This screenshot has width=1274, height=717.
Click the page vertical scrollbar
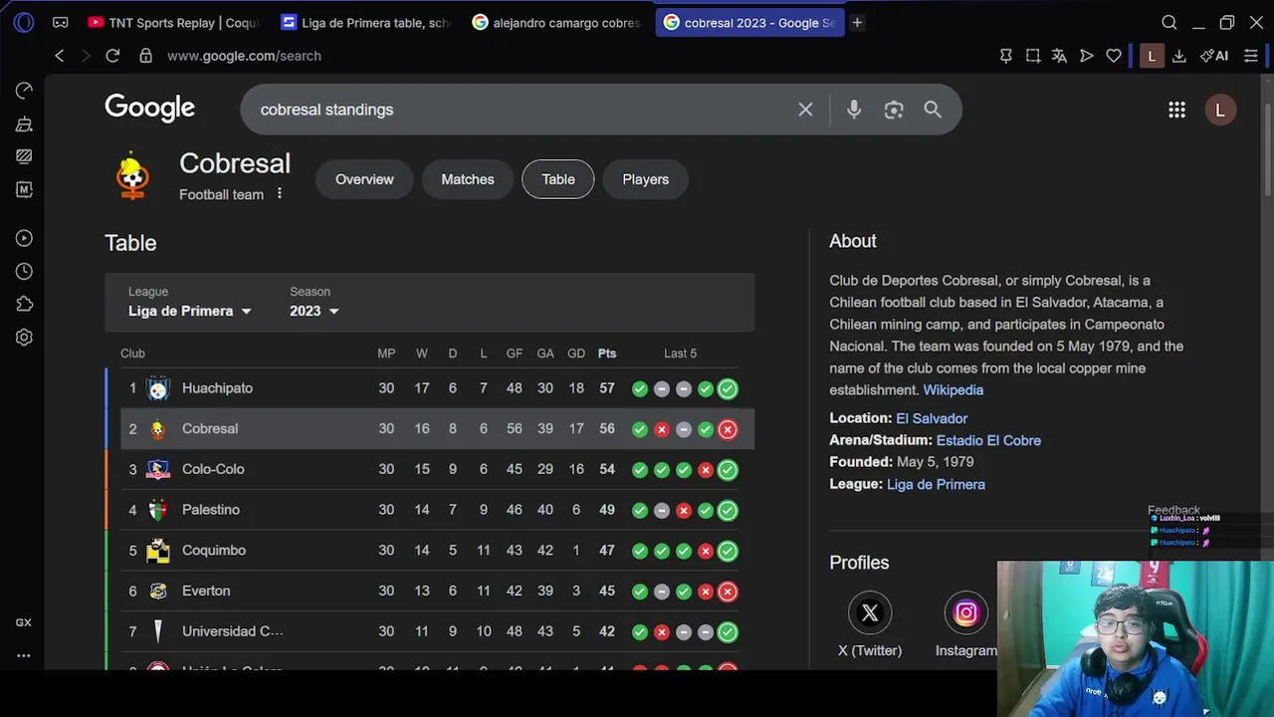pos(1267,149)
